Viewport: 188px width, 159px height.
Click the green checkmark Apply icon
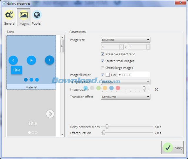coord(168,148)
